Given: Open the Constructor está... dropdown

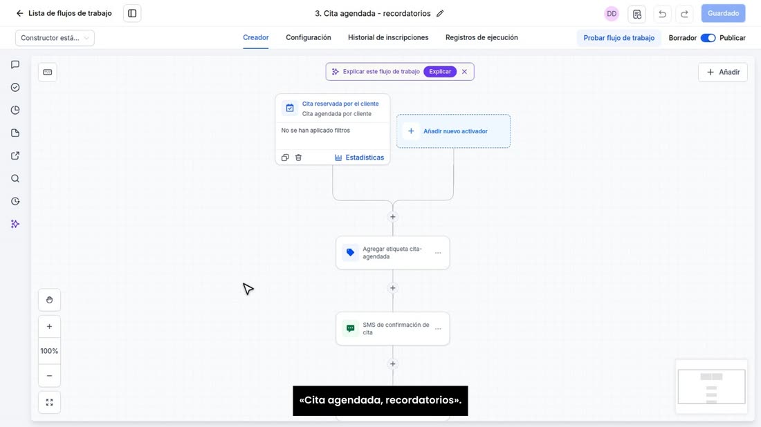Looking at the screenshot, I should pyautogui.click(x=55, y=38).
